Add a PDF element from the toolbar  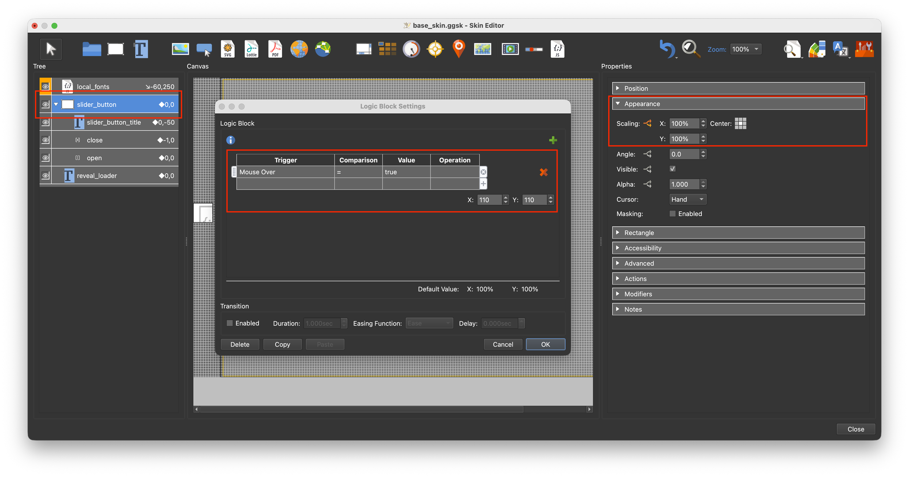(x=275, y=49)
